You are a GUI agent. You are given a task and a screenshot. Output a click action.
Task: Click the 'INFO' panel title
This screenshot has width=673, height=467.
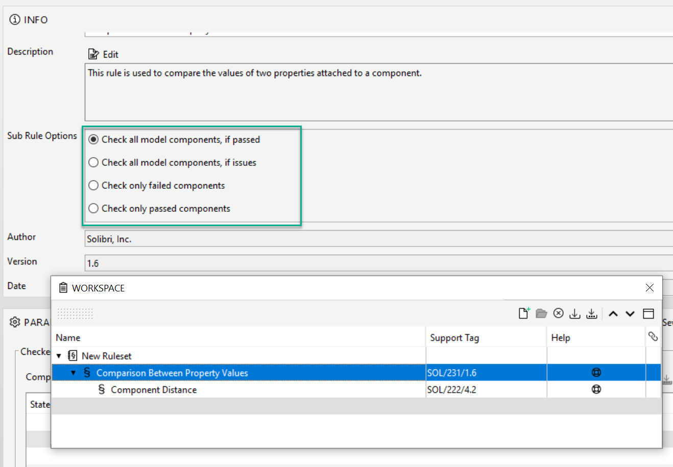click(x=36, y=20)
